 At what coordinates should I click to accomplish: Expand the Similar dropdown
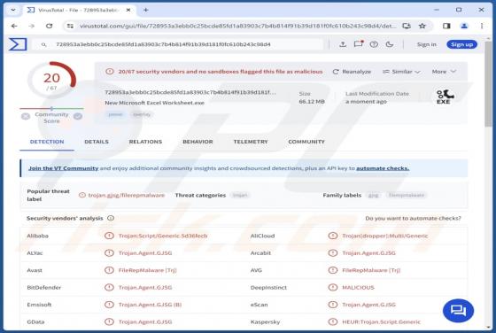(x=401, y=72)
